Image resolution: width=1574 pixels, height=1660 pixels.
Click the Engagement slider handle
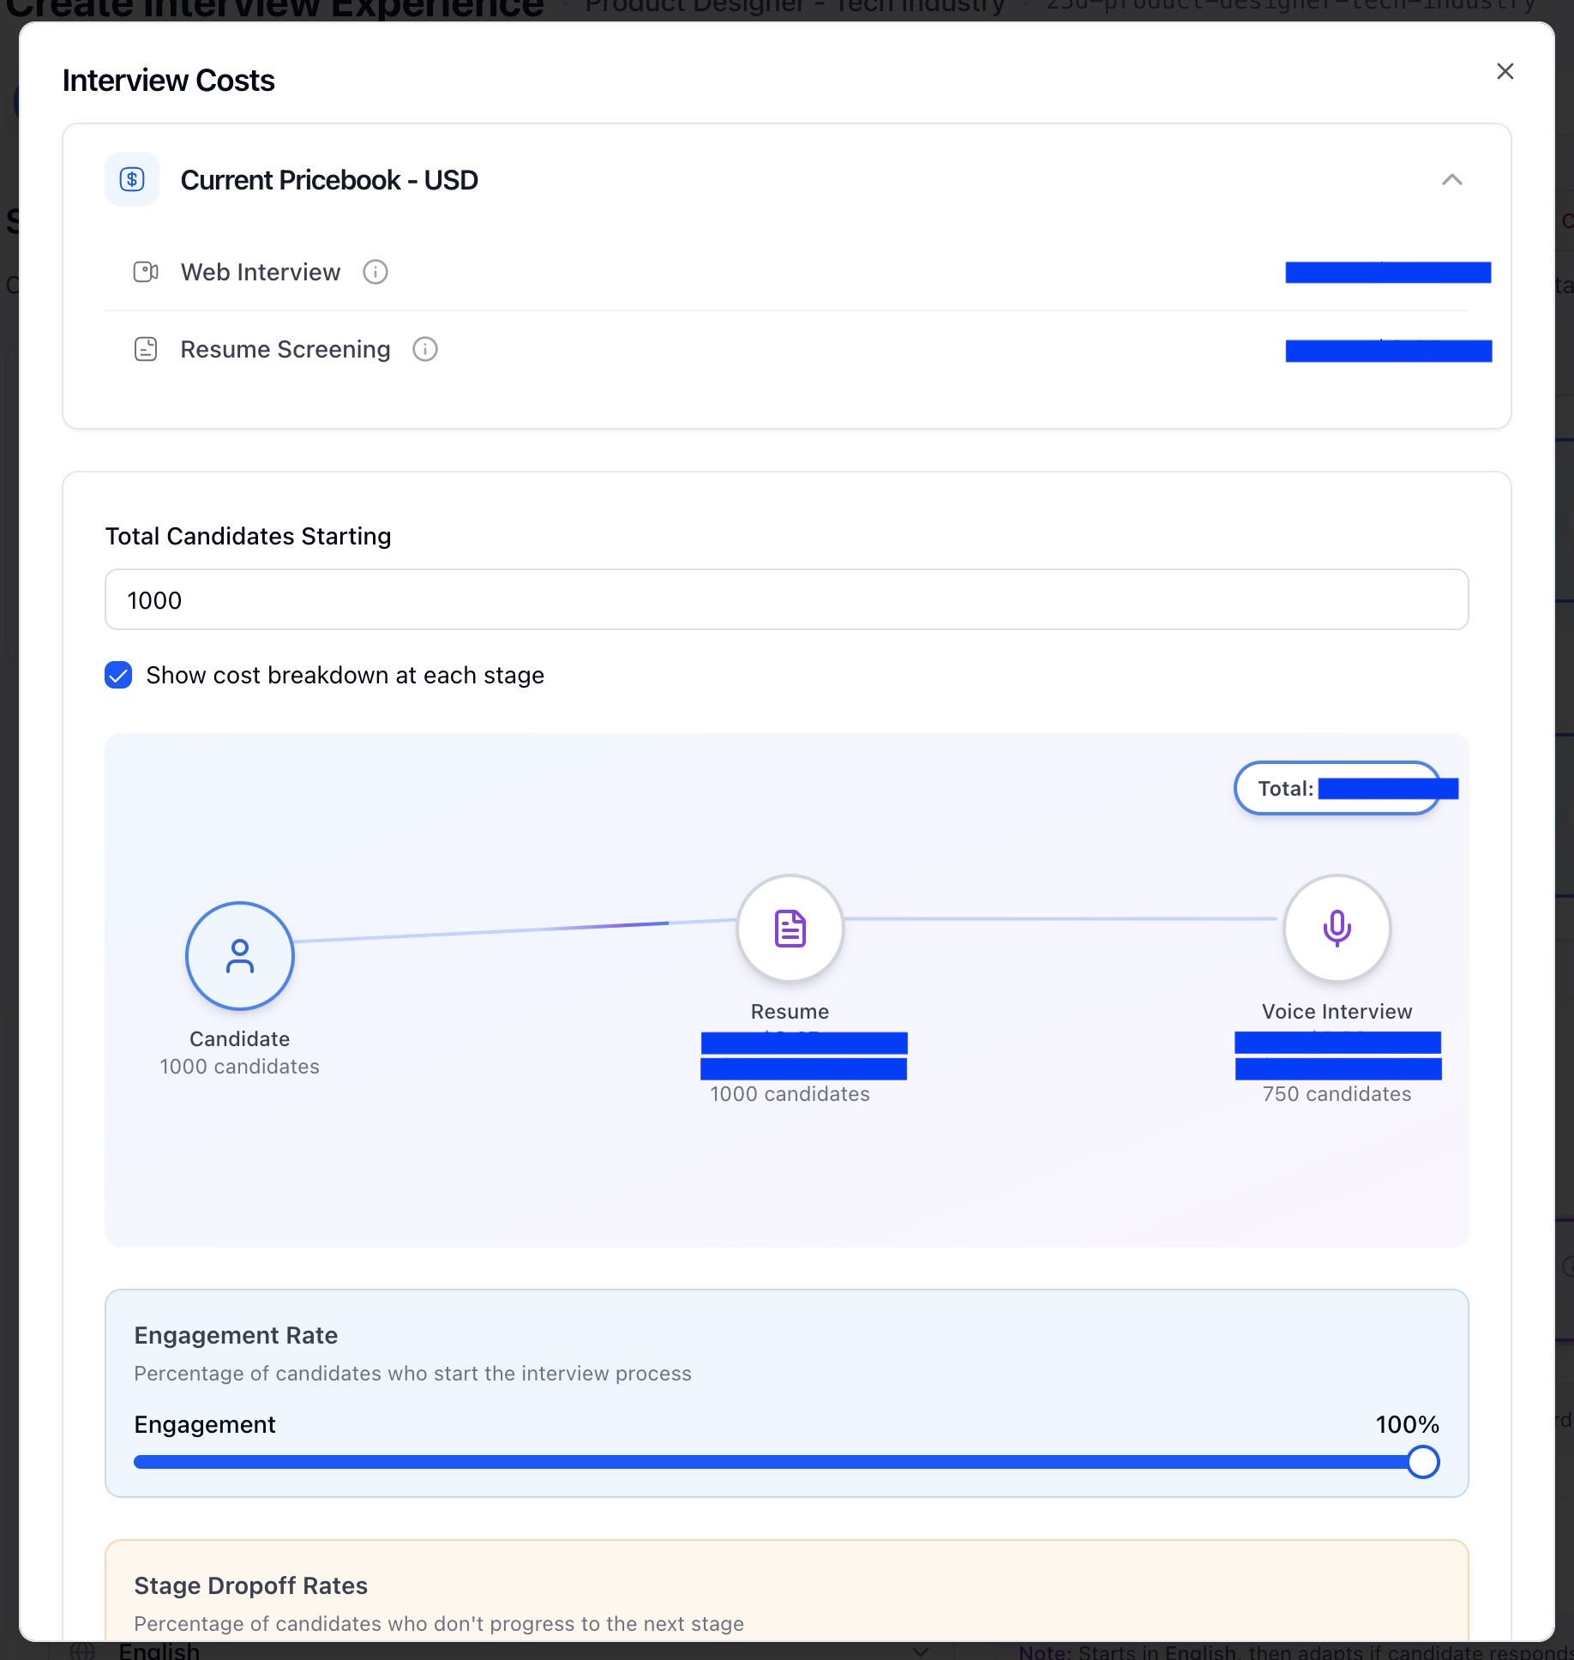(1422, 1462)
